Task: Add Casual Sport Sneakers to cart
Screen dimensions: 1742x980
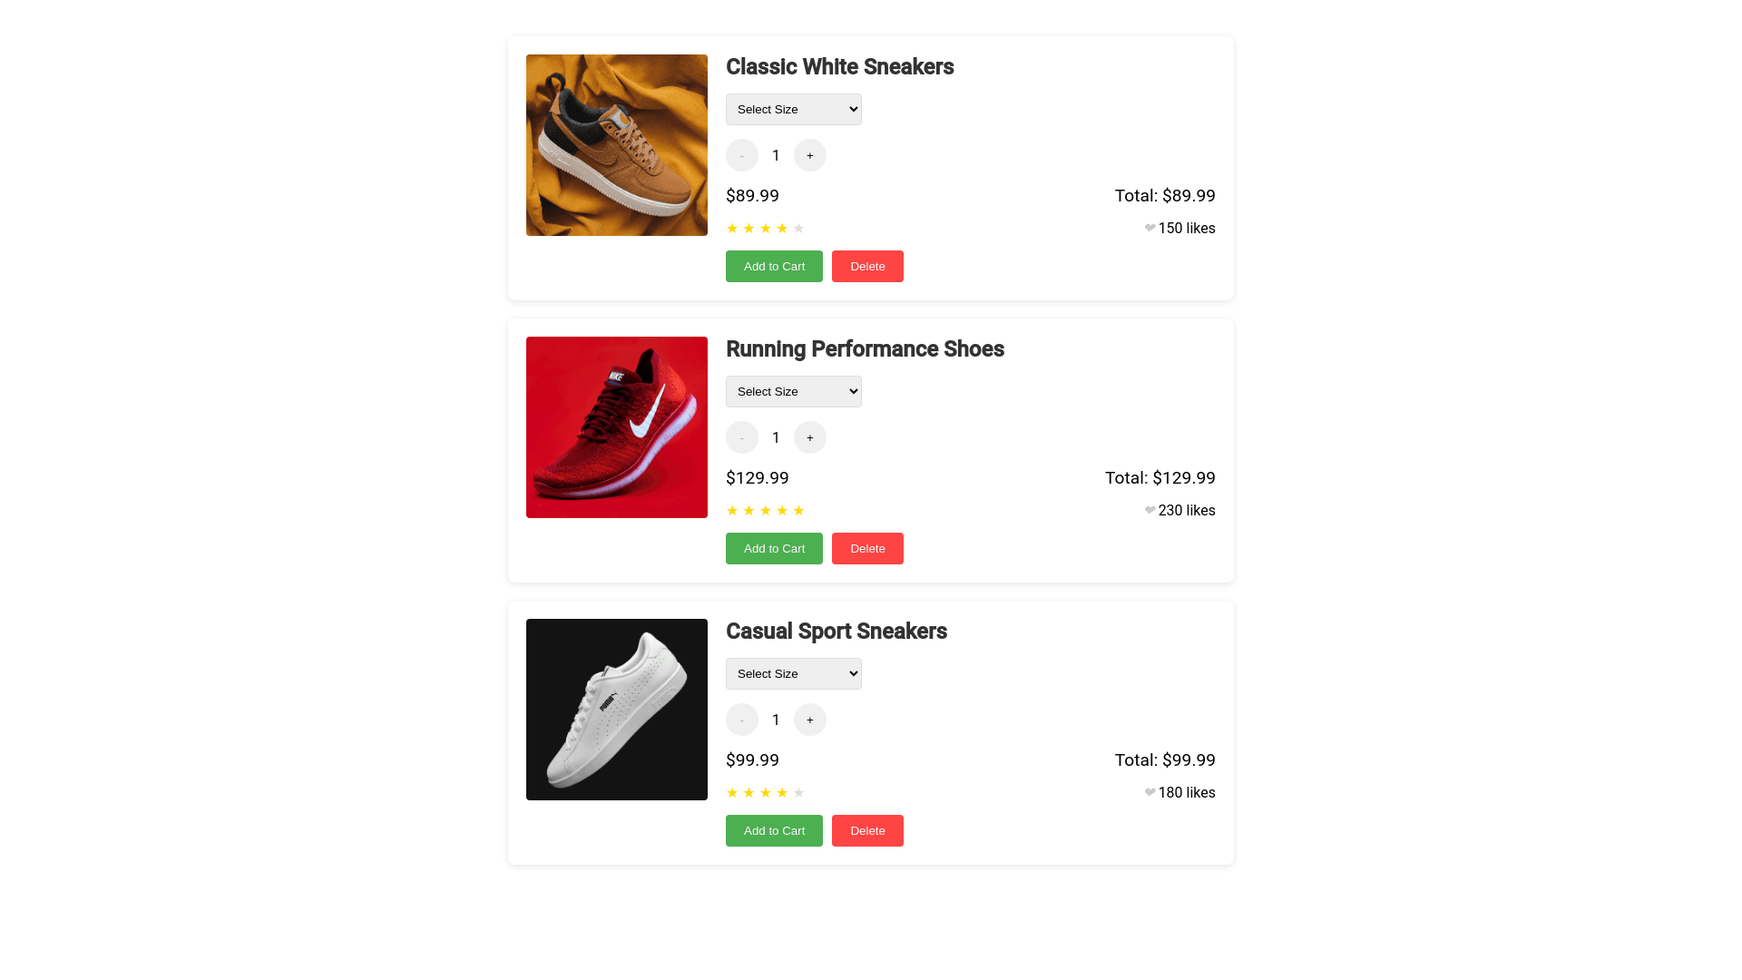Action: pyautogui.click(x=774, y=830)
